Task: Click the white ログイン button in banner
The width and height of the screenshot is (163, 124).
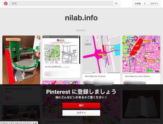Action: coord(81,113)
